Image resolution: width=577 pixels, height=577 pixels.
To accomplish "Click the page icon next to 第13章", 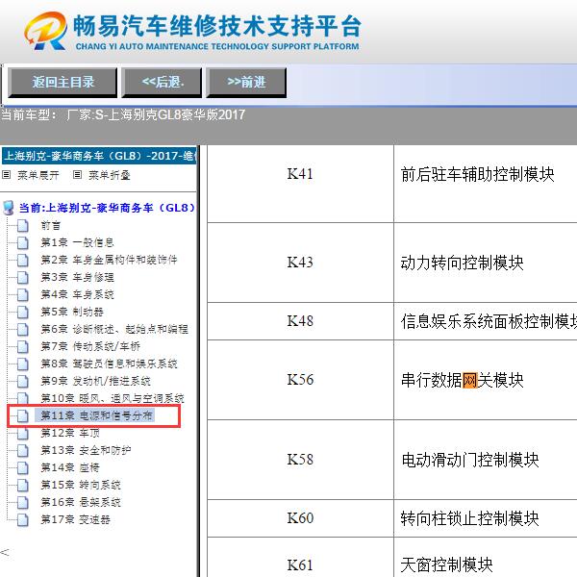I will pyautogui.click(x=23, y=450).
